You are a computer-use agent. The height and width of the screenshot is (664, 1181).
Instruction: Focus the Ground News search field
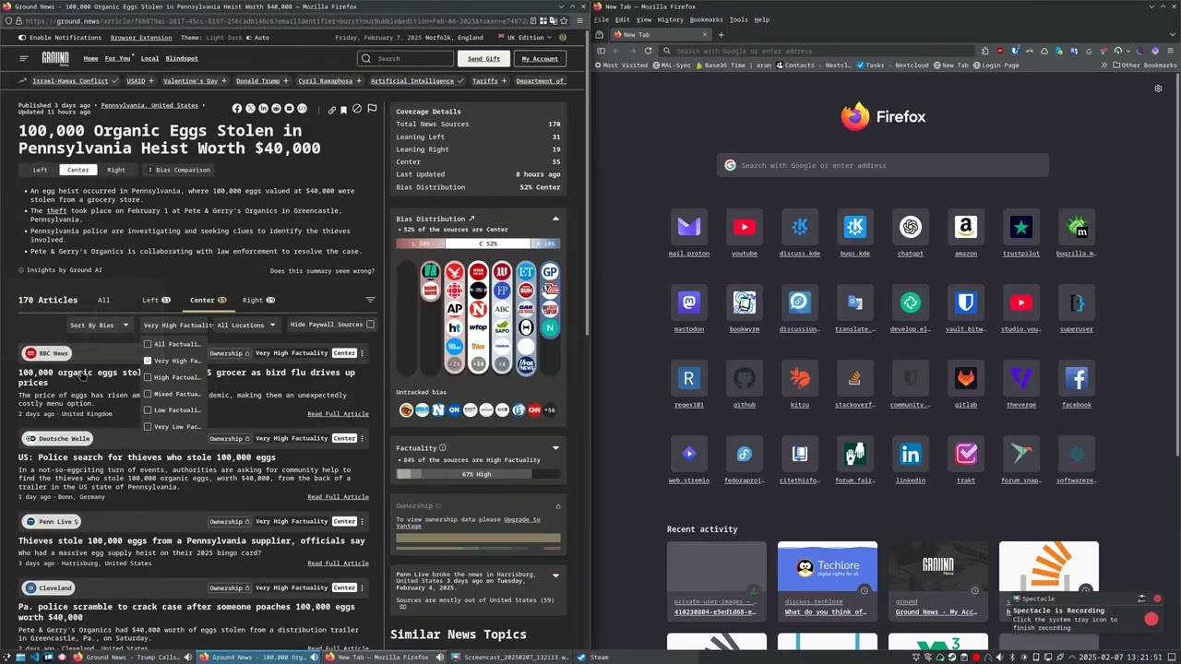[x=405, y=59]
